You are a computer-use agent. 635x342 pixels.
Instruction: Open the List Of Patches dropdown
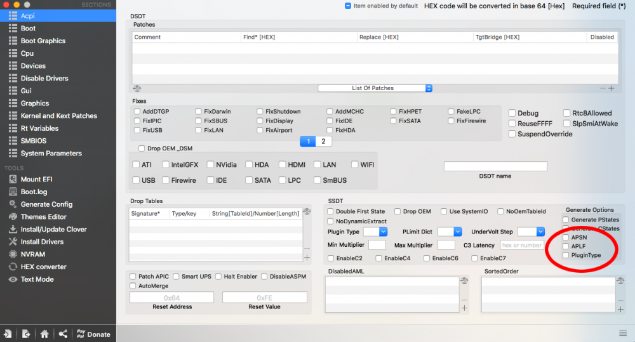click(x=375, y=88)
